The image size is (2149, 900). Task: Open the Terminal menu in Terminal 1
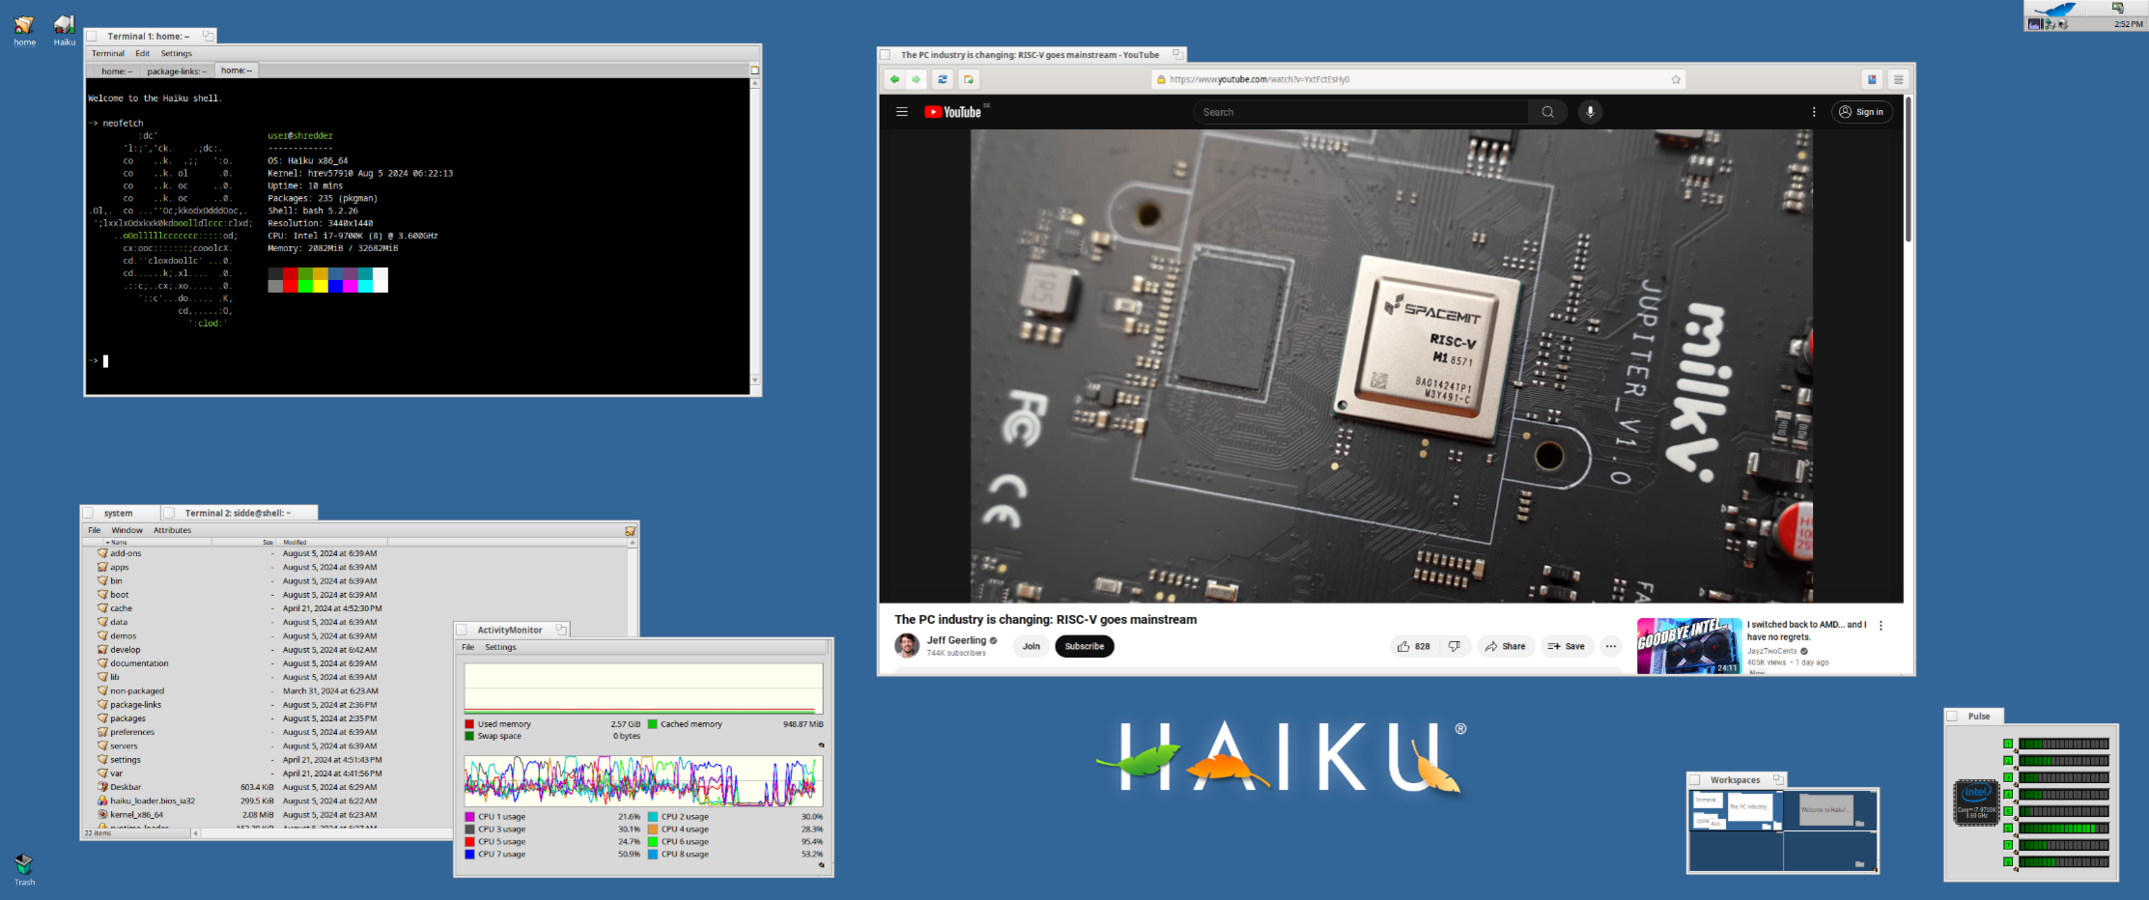coord(107,53)
